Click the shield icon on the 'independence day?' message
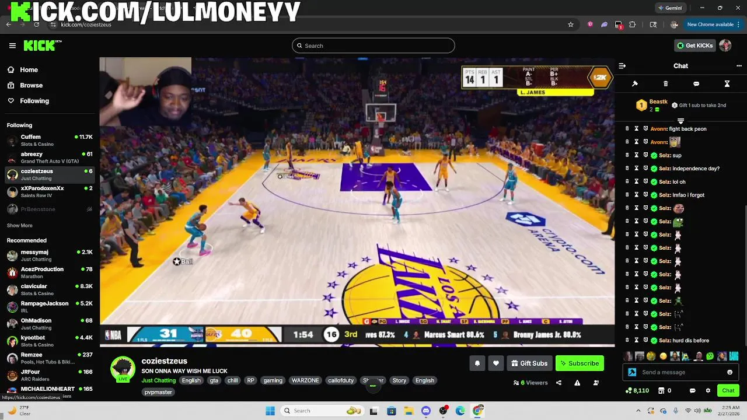The width and height of the screenshot is (747, 420). 645,169
